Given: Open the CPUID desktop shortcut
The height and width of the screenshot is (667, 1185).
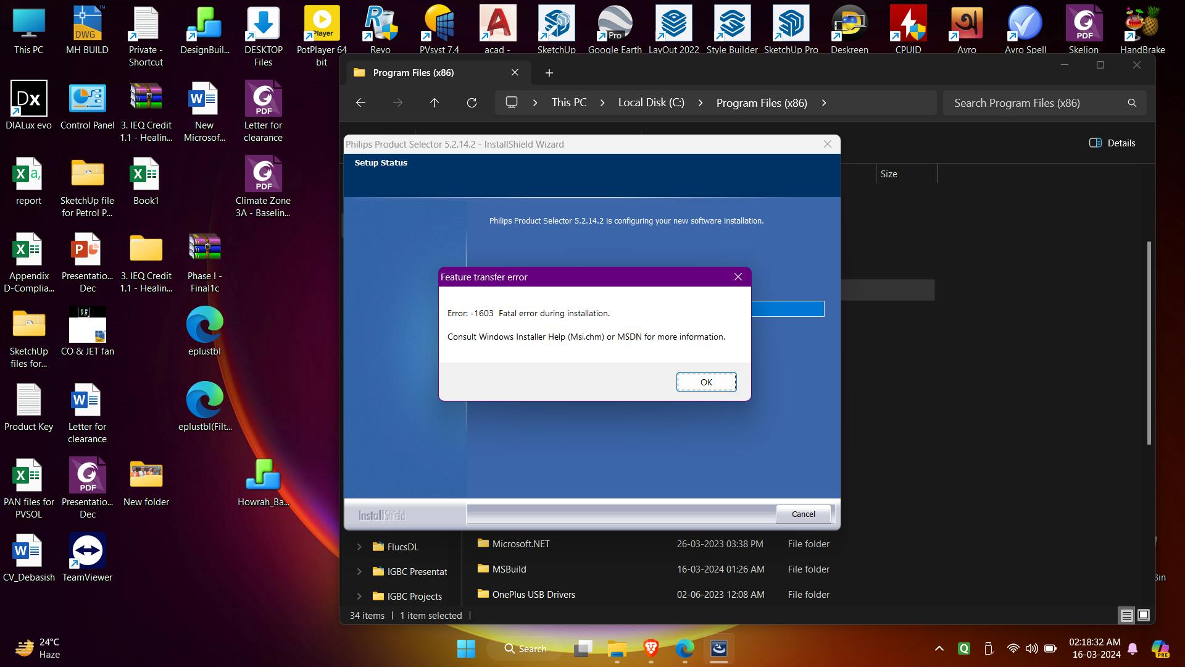Looking at the screenshot, I should [x=908, y=25].
